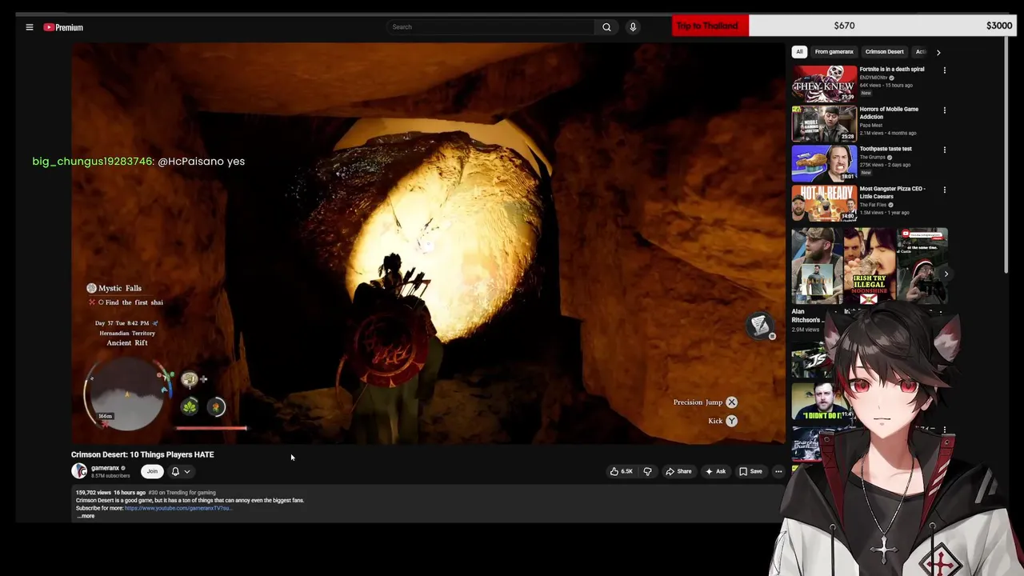The image size is (1024, 576).
Task: Click the Mystic Falls quest label in video
Action: pyautogui.click(x=120, y=288)
